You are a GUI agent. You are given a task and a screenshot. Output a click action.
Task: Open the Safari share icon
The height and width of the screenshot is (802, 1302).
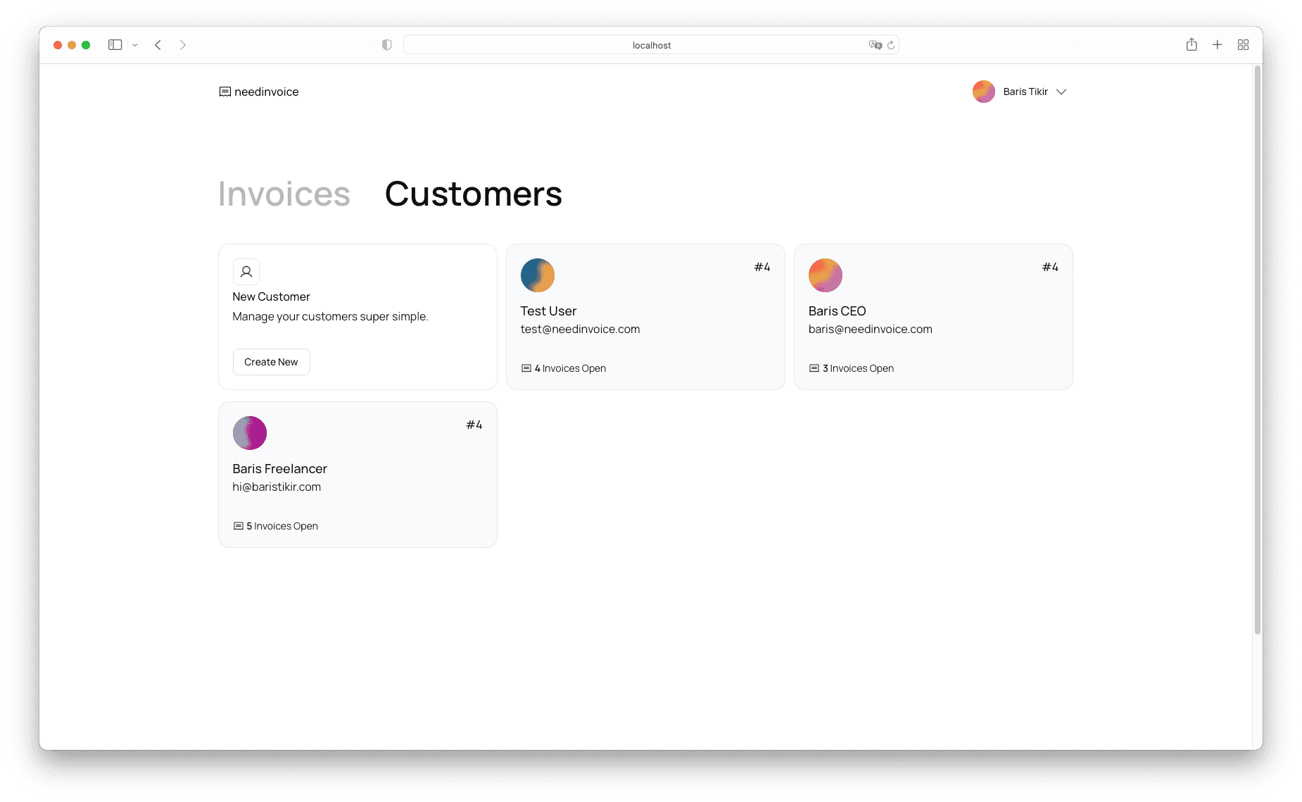(1192, 44)
